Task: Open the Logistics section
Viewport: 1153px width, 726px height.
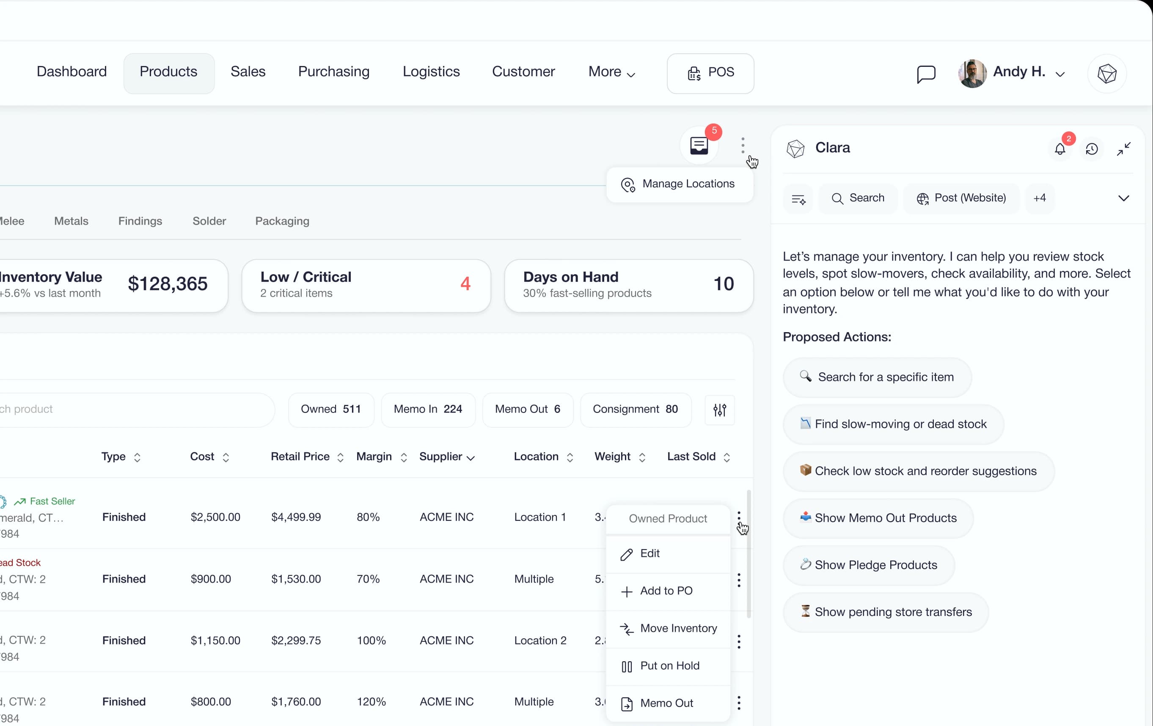Action: pos(431,72)
